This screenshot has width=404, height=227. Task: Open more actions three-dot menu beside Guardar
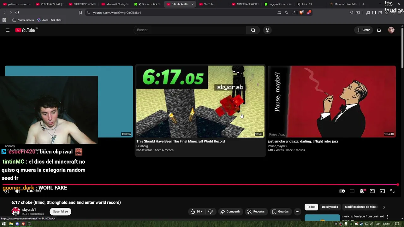tap(297, 212)
